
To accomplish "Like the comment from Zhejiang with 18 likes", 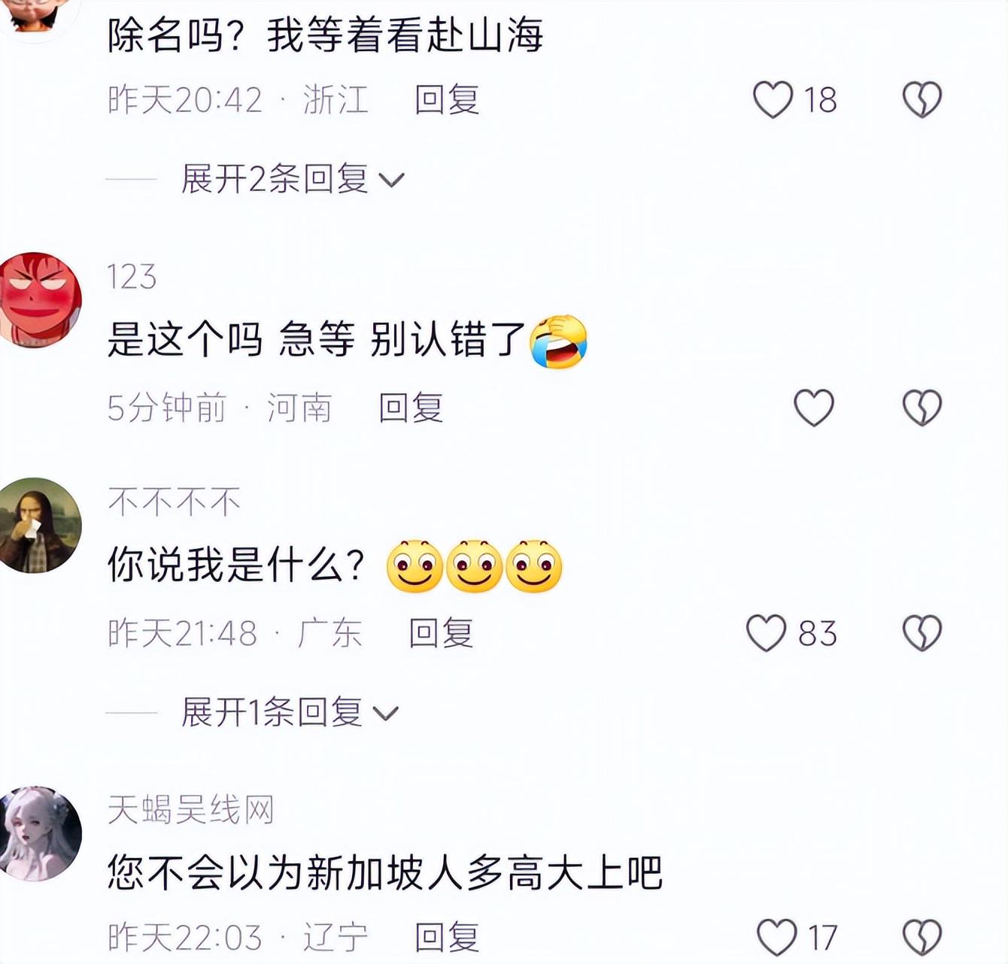I will coord(773,100).
